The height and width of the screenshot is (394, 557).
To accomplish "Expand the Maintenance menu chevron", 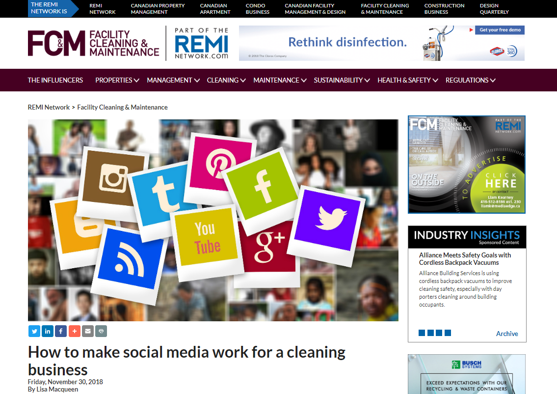I will tap(304, 81).
